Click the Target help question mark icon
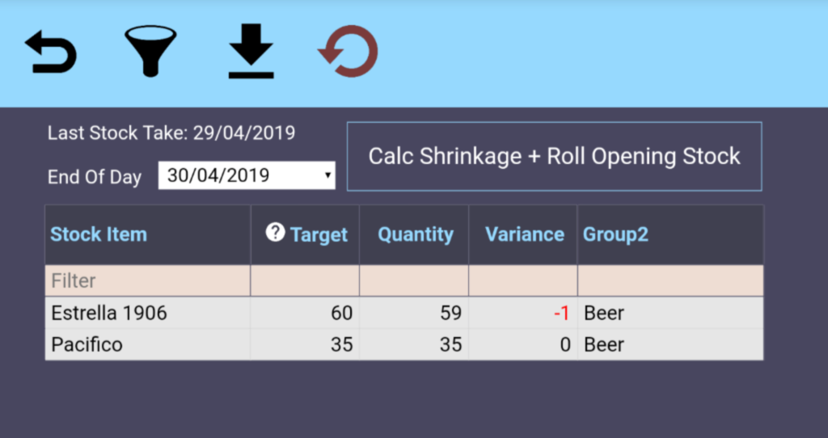The height and width of the screenshot is (438, 828). (276, 233)
